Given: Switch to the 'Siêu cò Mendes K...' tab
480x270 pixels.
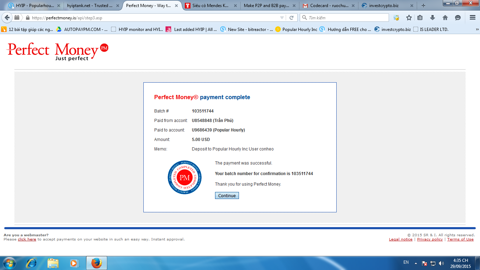Looking at the screenshot, I should pos(210,6).
